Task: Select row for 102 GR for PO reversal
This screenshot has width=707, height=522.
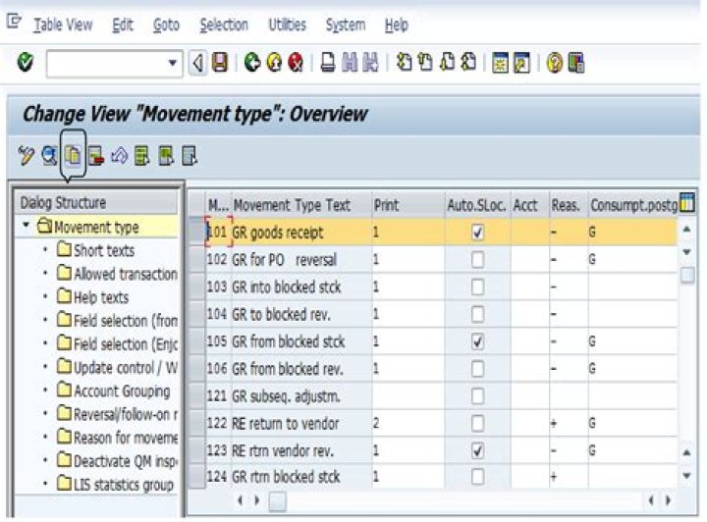Action: pyautogui.click(x=196, y=260)
